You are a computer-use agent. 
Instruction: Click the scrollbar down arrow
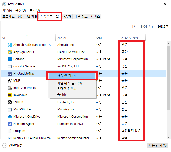168,137
